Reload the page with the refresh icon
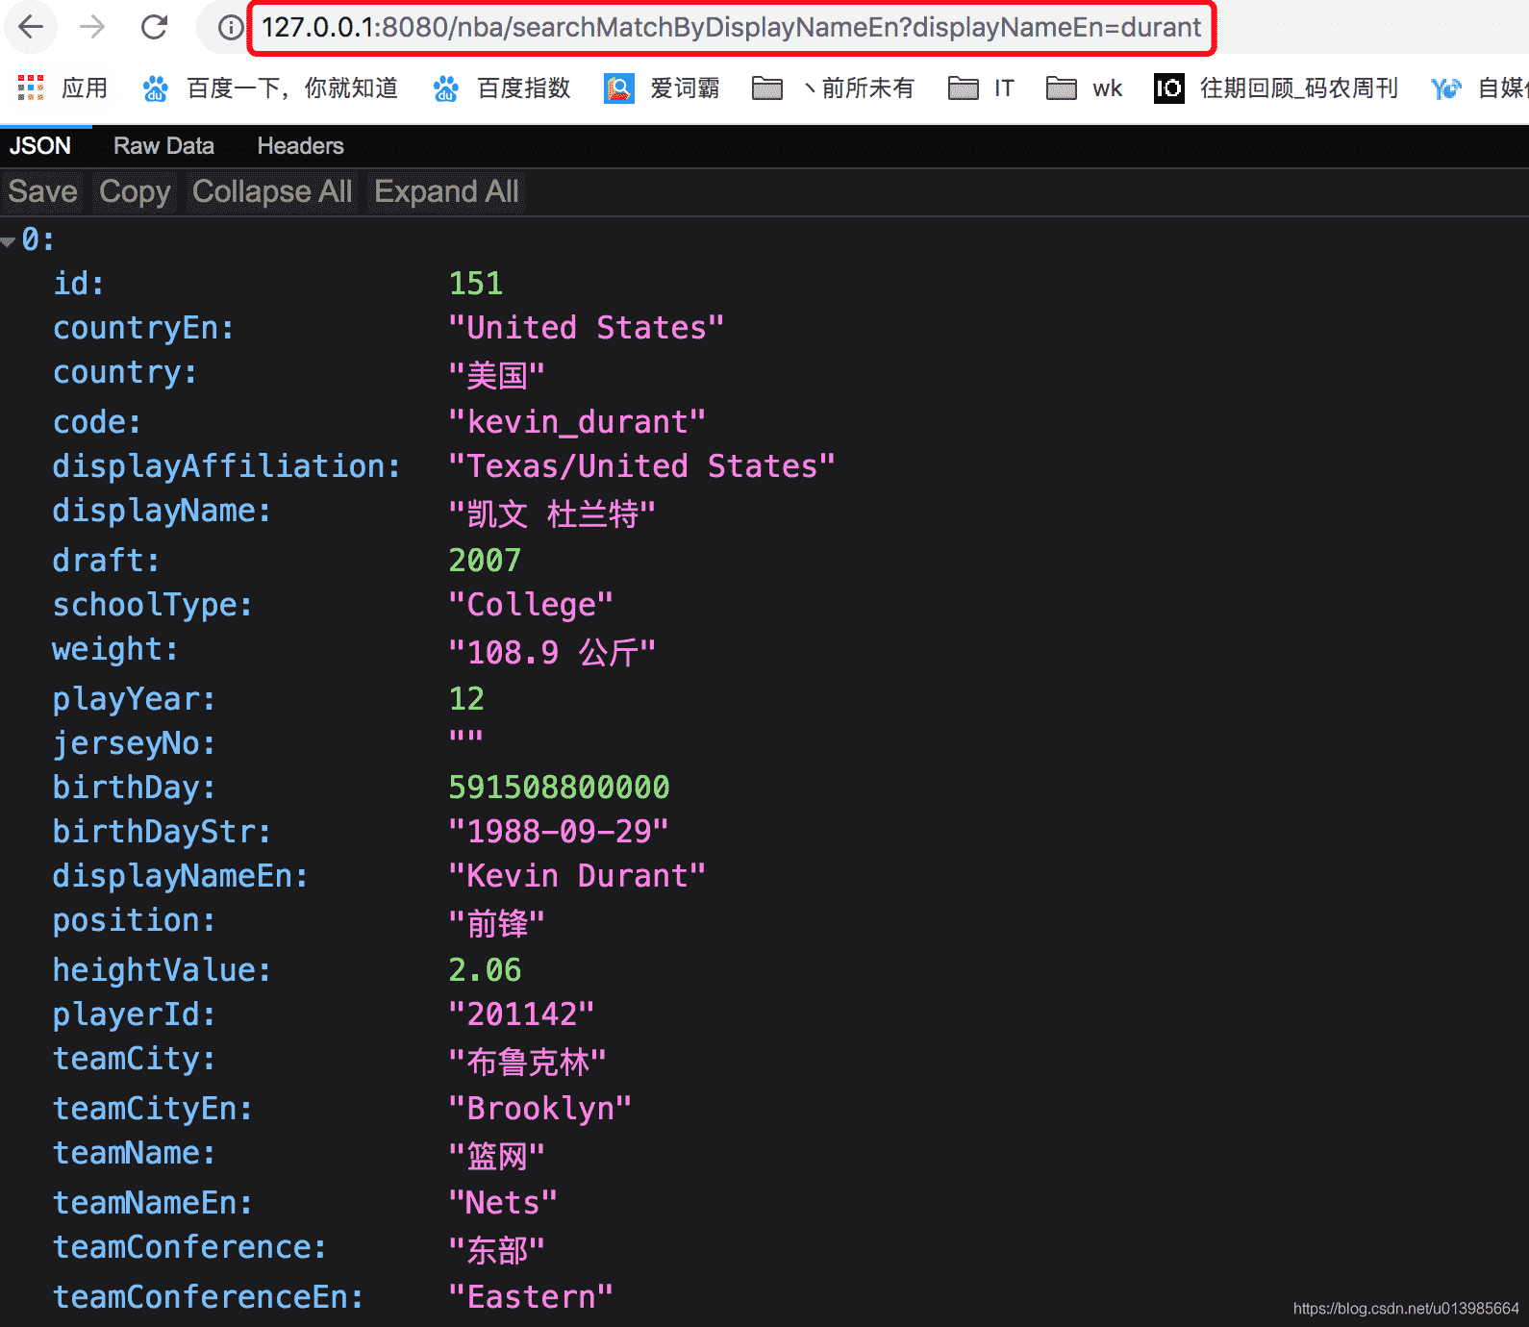This screenshot has width=1529, height=1327. coord(154,27)
